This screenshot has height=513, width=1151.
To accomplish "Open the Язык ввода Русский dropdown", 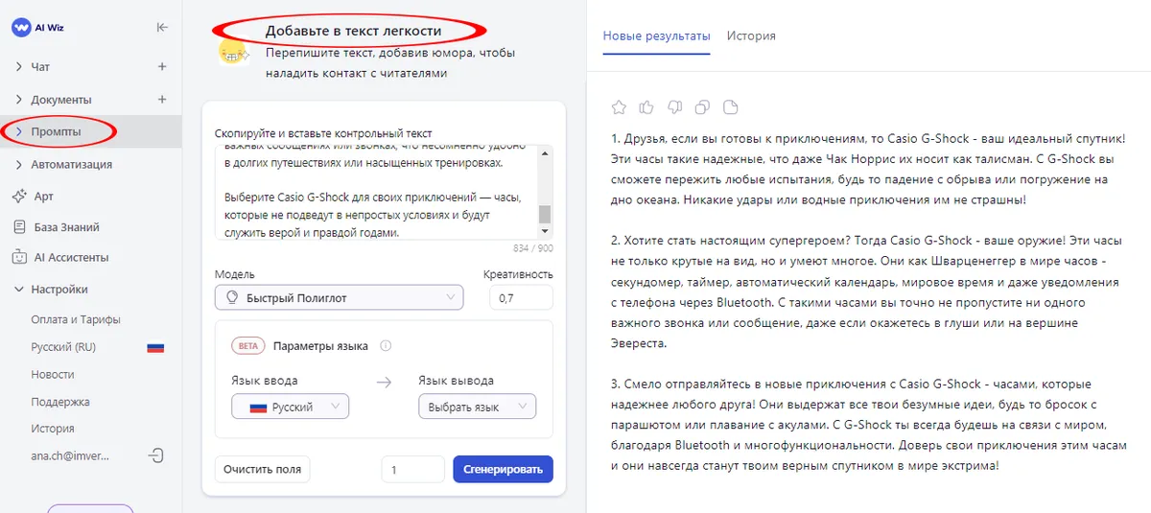I will pyautogui.click(x=291, y=407).
